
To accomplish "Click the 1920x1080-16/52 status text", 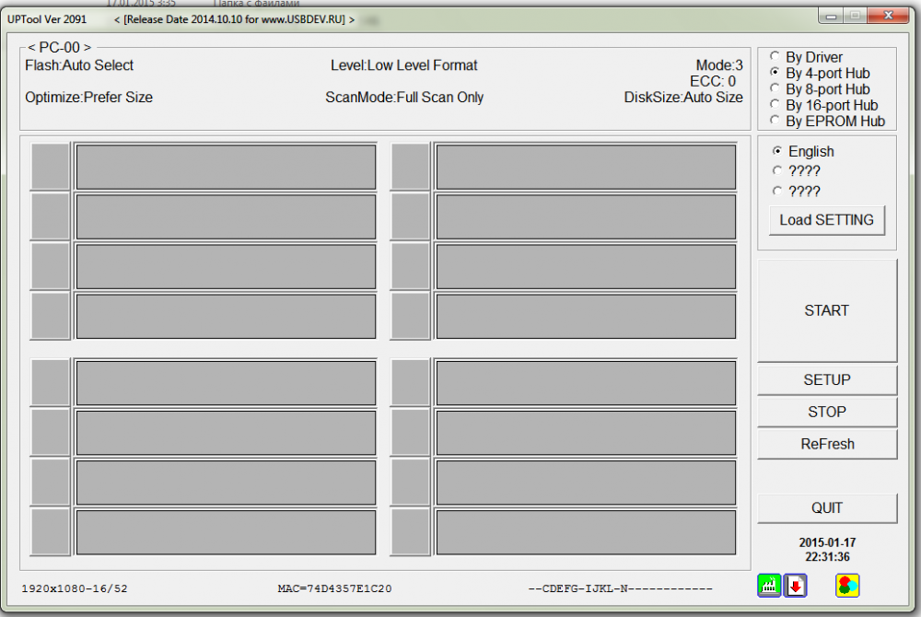I will 75,588.
